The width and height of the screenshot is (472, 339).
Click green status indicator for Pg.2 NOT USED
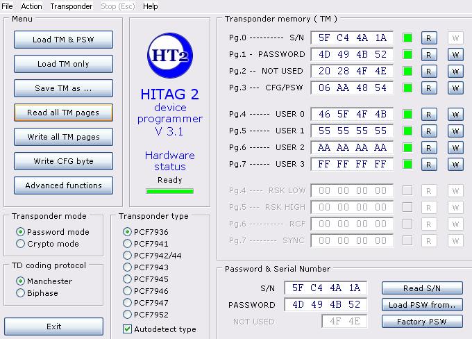pos(407,72)
